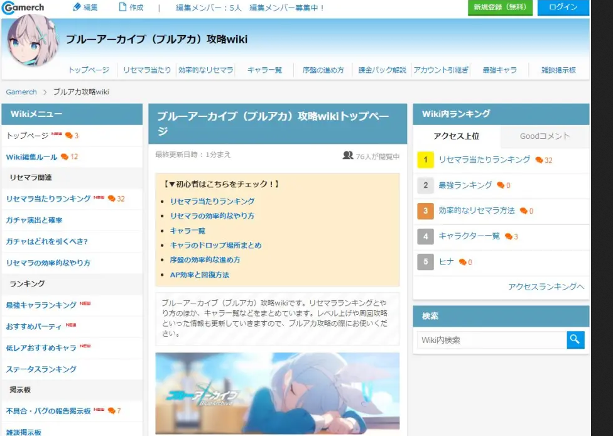The width and height of the screenshot is (613, 436).
Task: Open 最強キャラランキング sidebar link
Action: coord(41,305)
